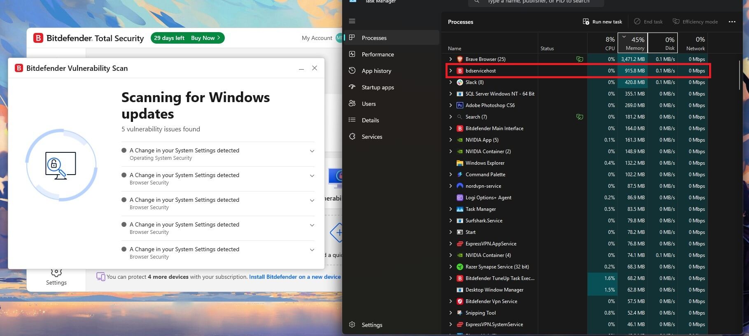The image size is (749, 336).
Task: Click efficiency leaf icon on Search row
Action: (x=580, y=117)
